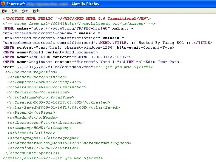Click the o:Version 11.5606 line
The width and height of the screenshot is (216, 162).
[43, 148]
